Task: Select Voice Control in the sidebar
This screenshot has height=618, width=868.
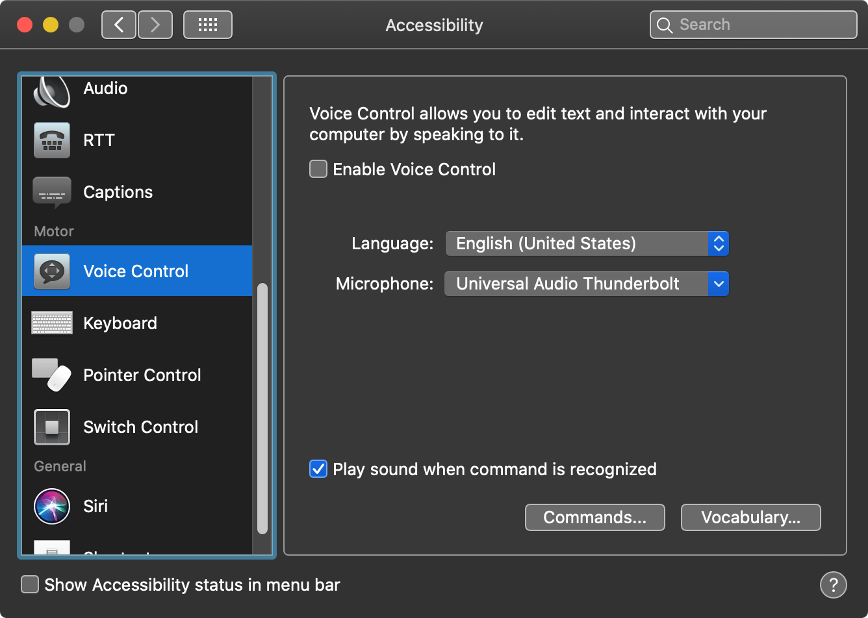Action: pos(135,271)
